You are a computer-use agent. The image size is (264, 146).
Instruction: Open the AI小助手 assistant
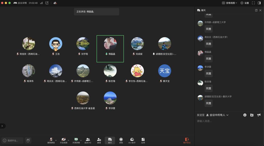[x=132, y=140]
